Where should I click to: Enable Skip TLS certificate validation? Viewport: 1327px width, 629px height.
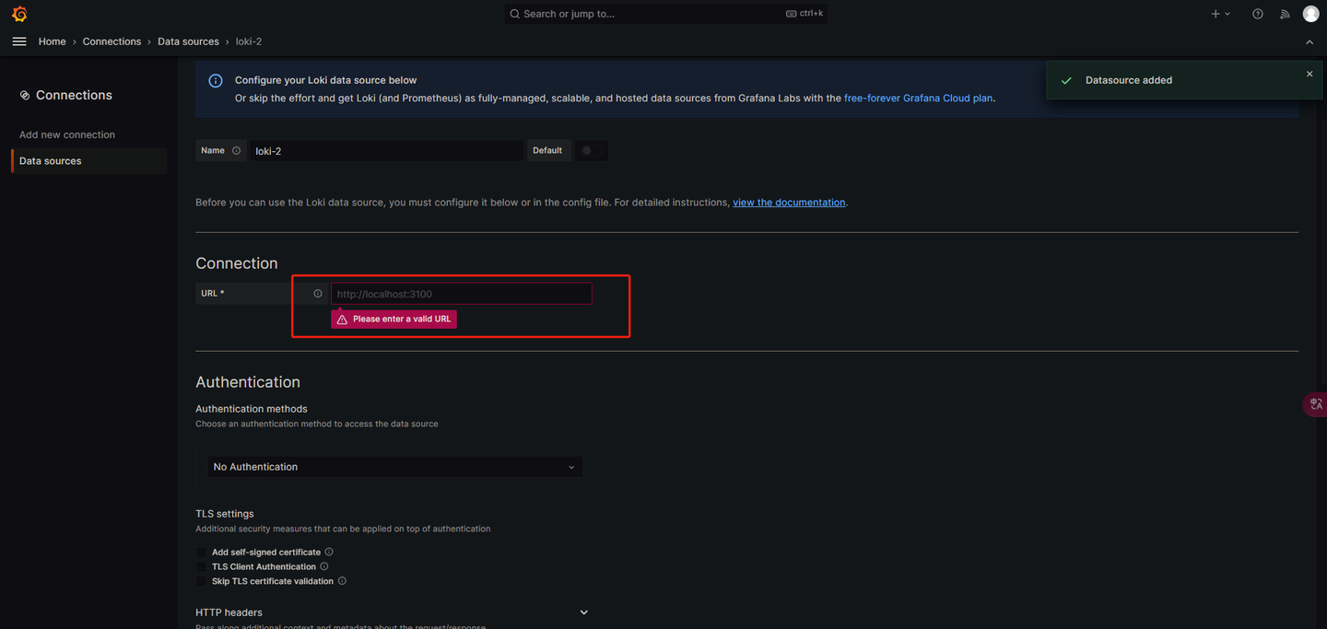tap(202, 582)
